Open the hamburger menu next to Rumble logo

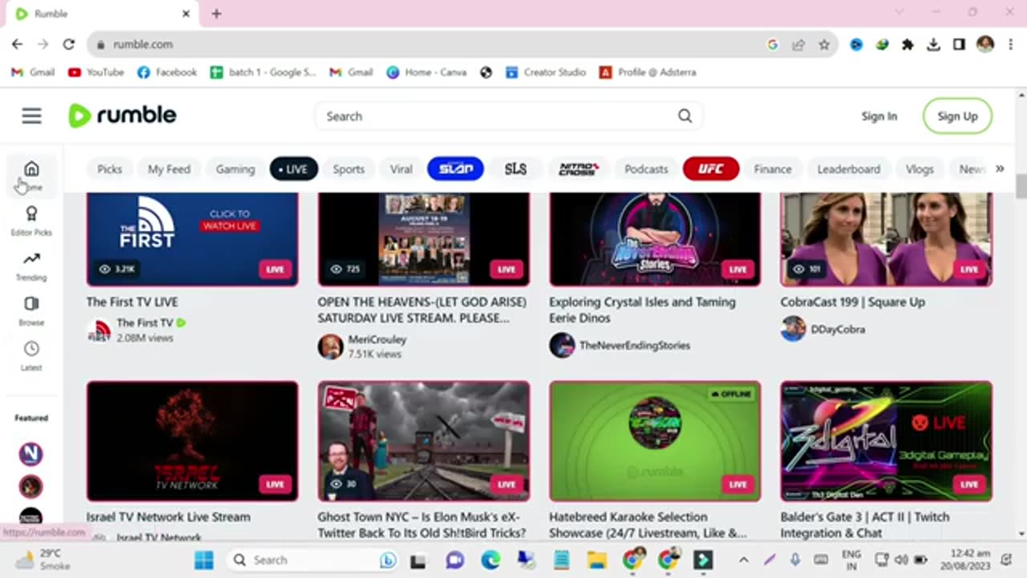click(x=31, y=116)
